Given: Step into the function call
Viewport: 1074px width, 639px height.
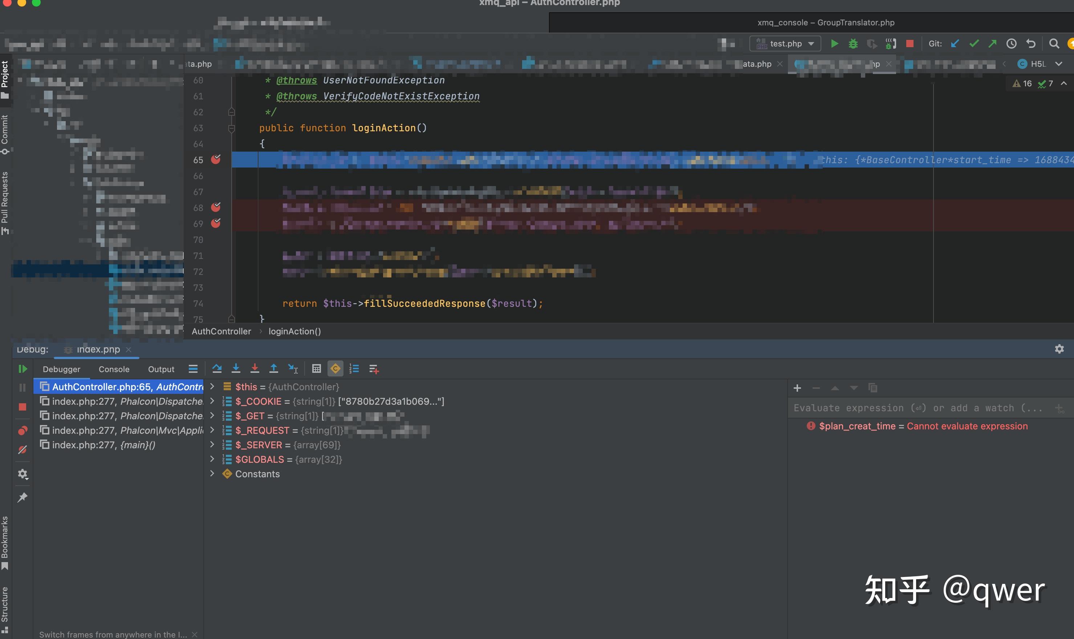Looking at the screenshot, I should 236,368.
